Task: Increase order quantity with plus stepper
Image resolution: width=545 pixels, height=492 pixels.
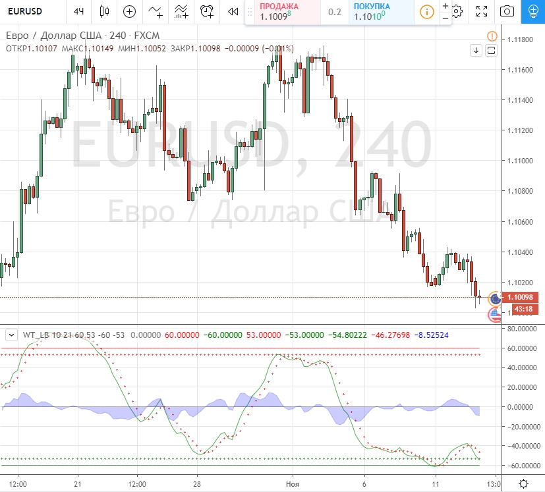Action: tap(445, 6)
